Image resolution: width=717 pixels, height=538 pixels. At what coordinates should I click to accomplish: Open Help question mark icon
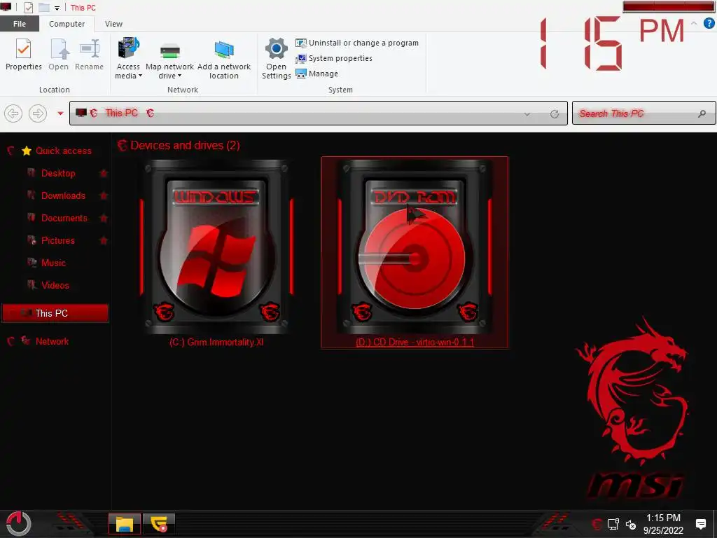(x=709, y=23)
